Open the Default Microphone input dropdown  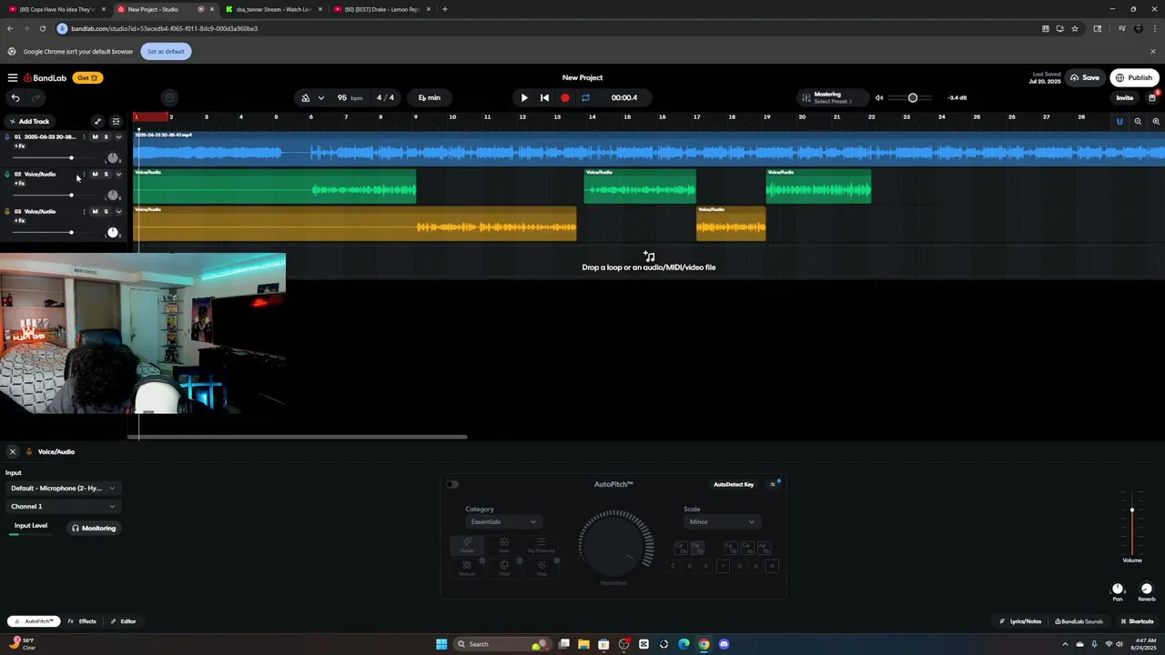63,489
